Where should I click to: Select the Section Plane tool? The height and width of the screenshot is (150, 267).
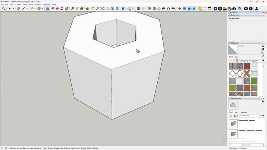[x=179, y=8]
